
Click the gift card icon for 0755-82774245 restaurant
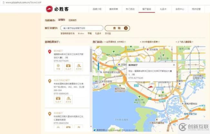(x=68, y=67)
